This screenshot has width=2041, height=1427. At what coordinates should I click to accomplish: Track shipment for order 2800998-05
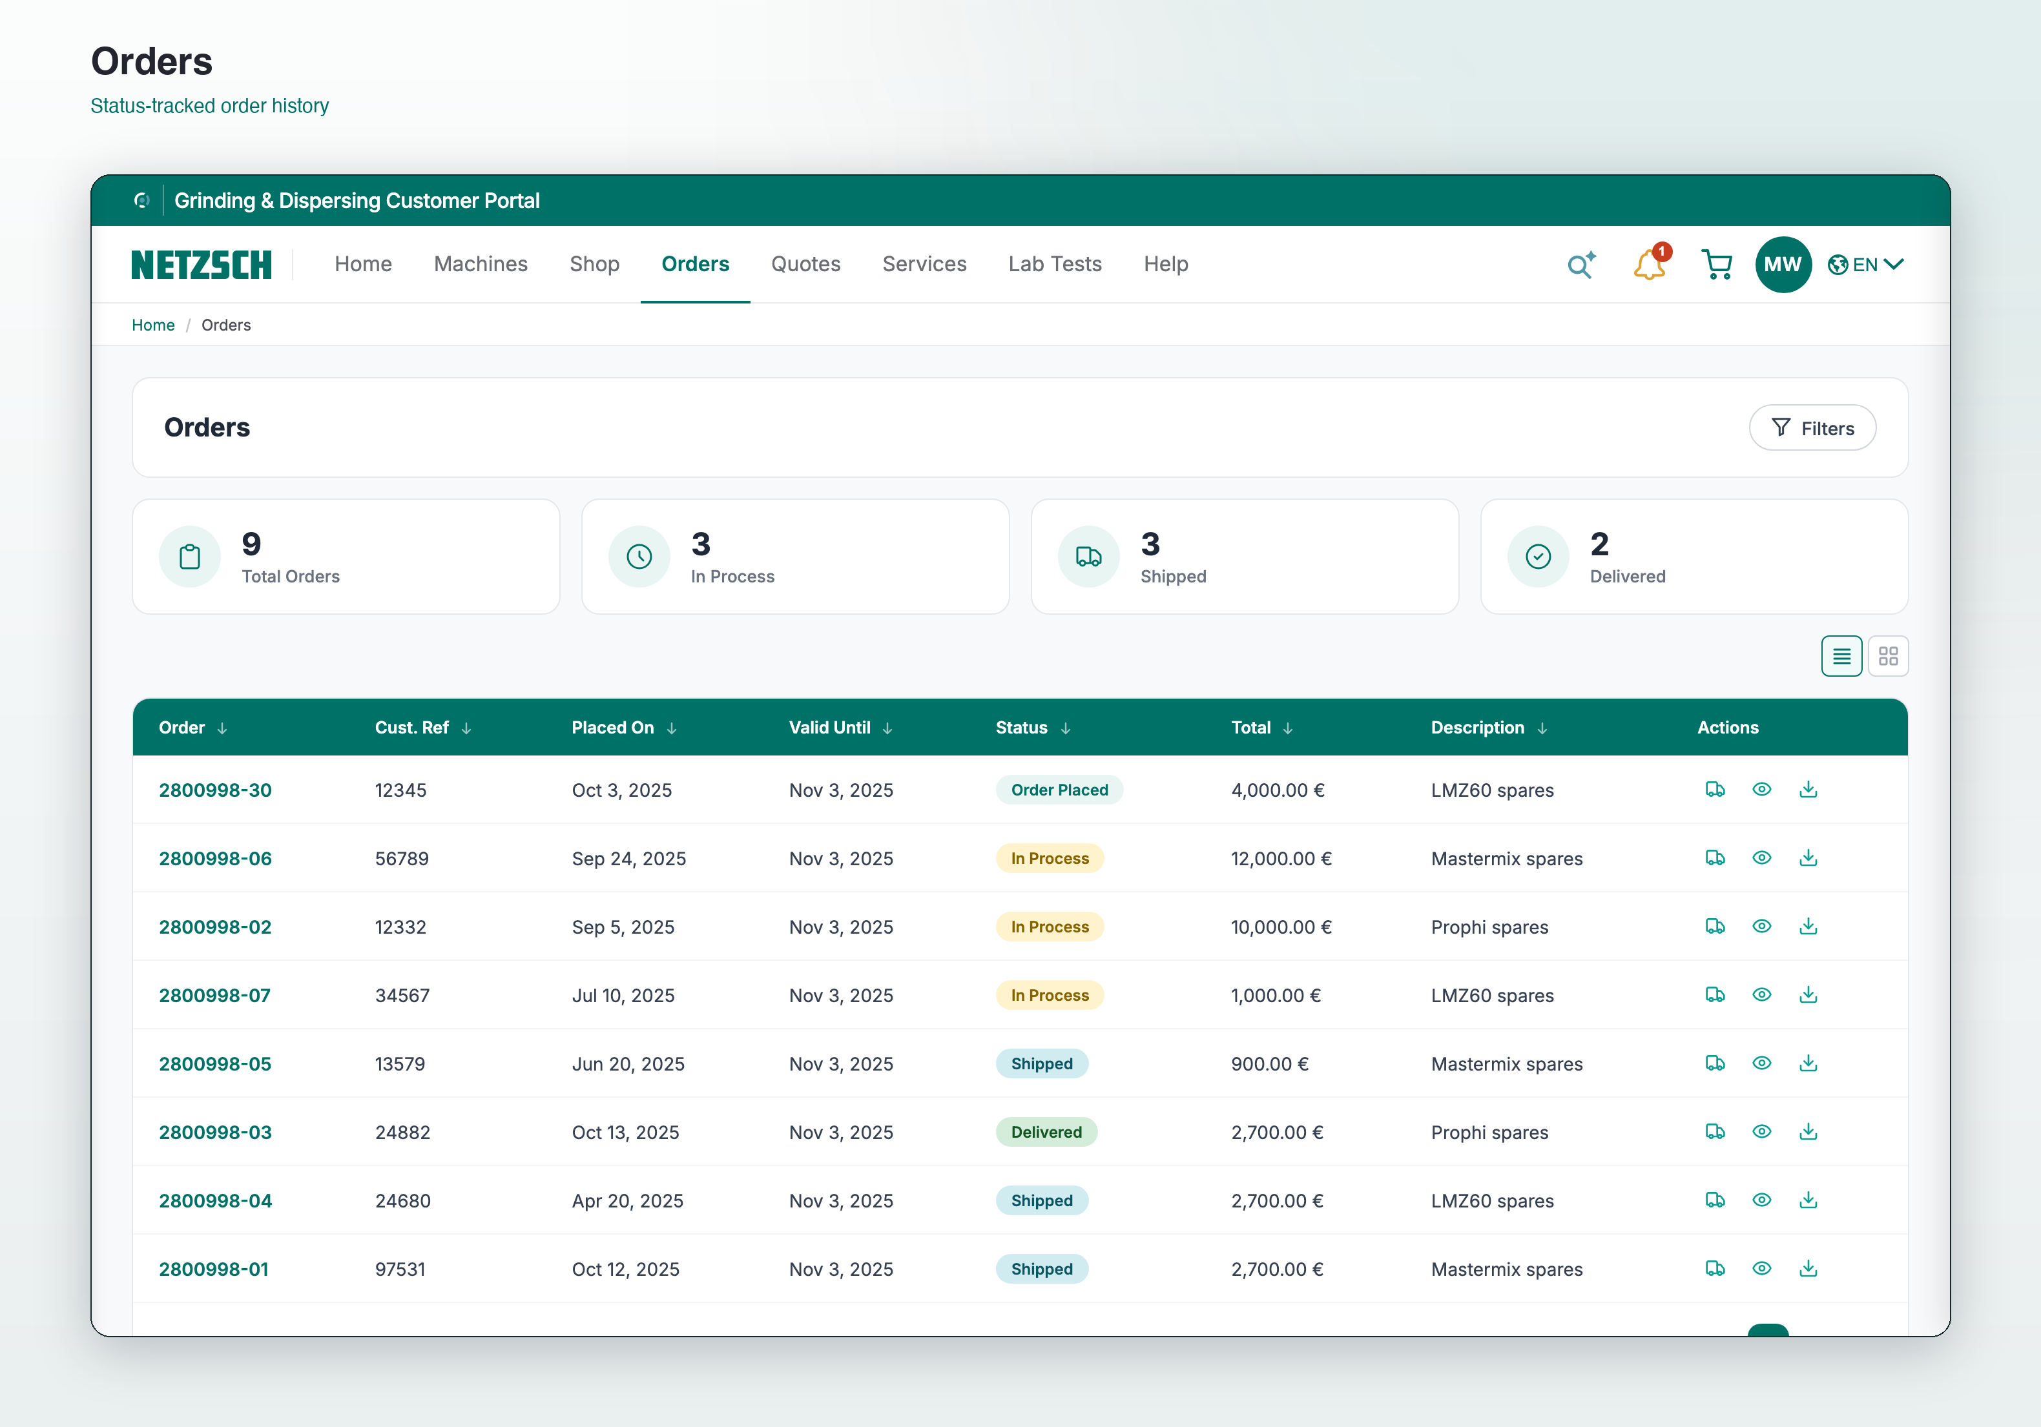[x=1715, y=1063]
